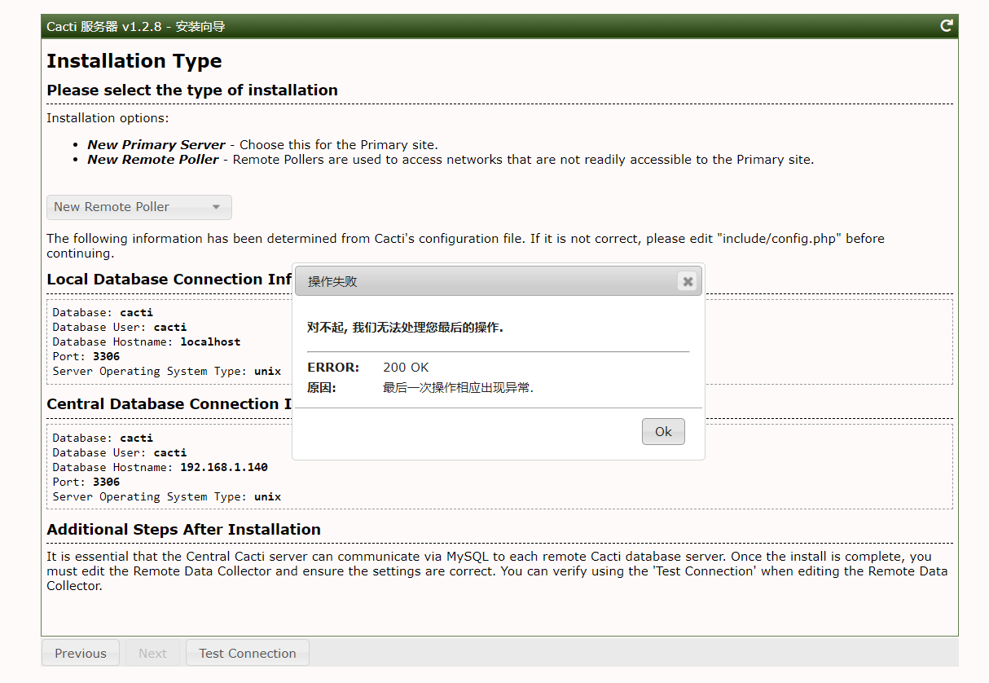Click the ERROR 200 OK value
Screen dimensions: 989x683
point(406,368)
